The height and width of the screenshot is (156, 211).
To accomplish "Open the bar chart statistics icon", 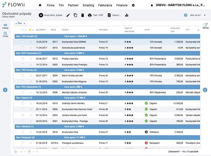I will pos(127,15).
